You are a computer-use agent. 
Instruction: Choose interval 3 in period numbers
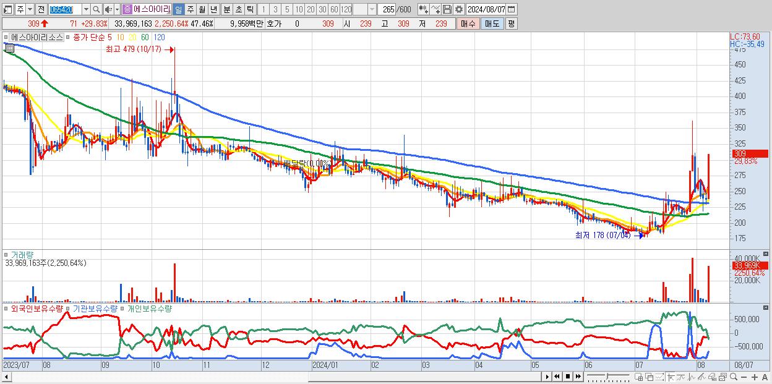(x=275, y=9)
